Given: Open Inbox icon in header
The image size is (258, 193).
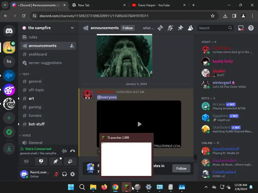Looking at the screenshot, I should (x=241, y=28).
